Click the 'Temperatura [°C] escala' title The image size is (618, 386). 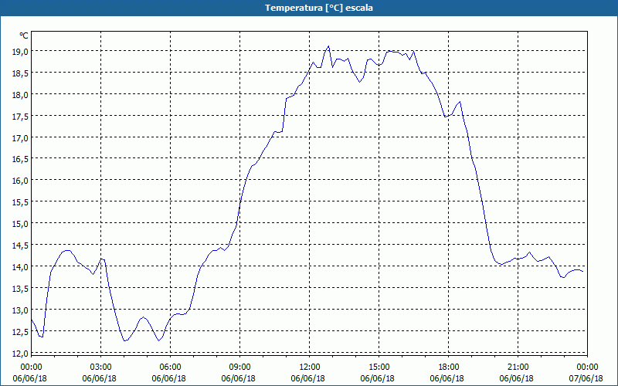[319, 8]
